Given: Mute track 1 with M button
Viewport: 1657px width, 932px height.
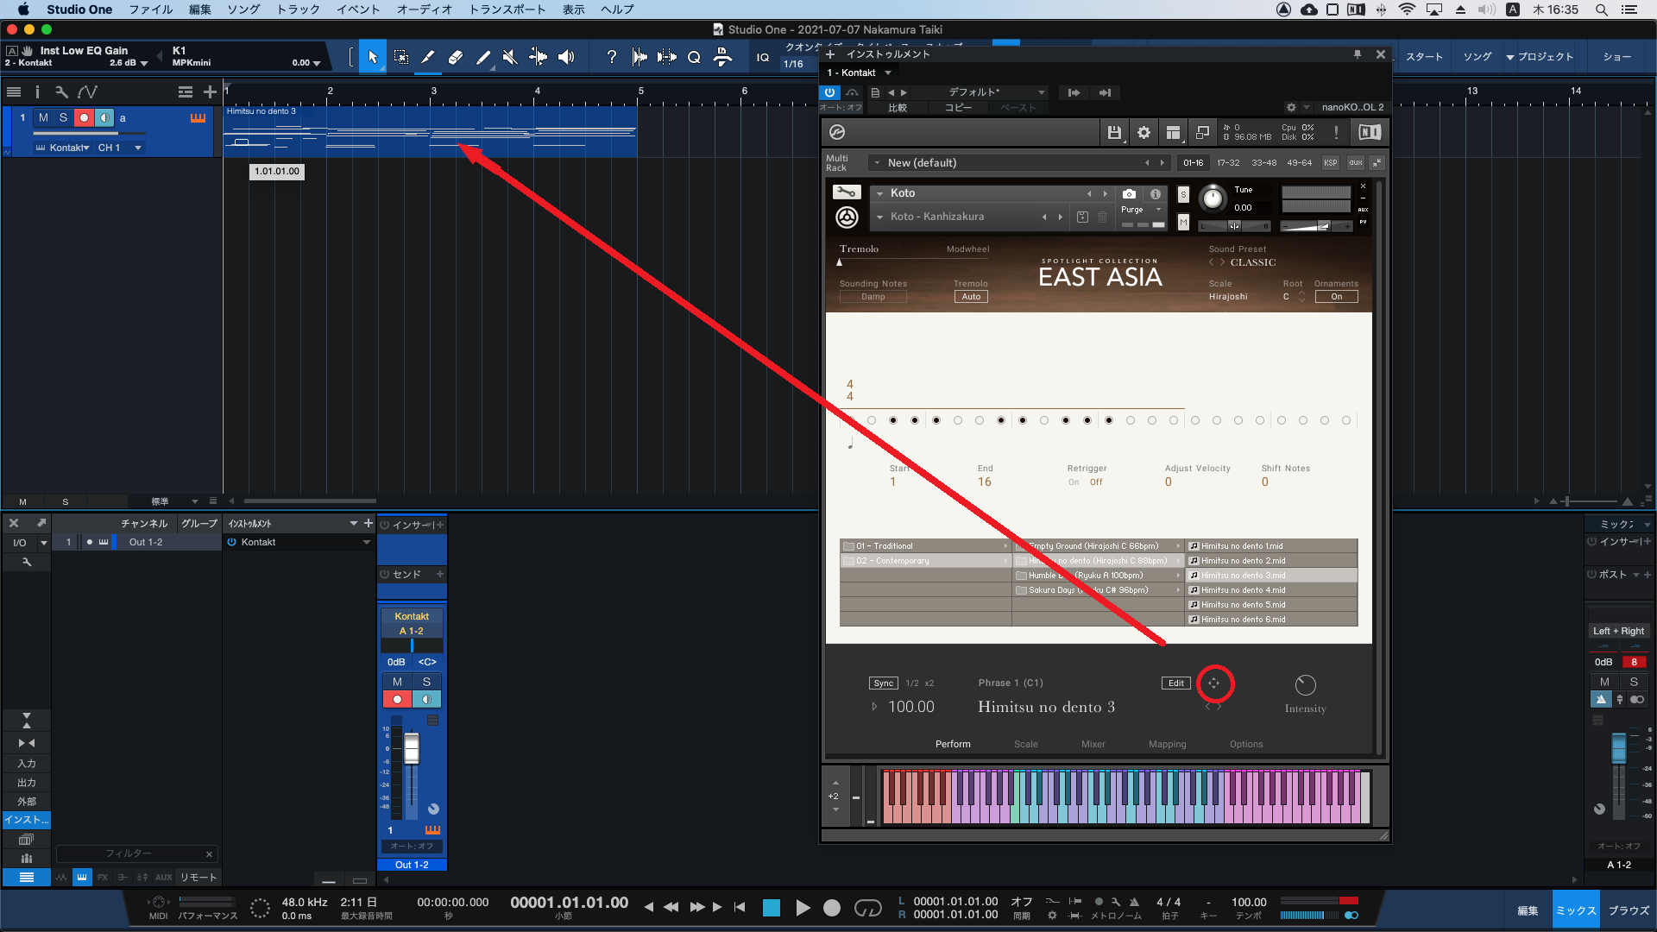Looking at the screenshot, I should pyautogui.click(x=43, y=117).
